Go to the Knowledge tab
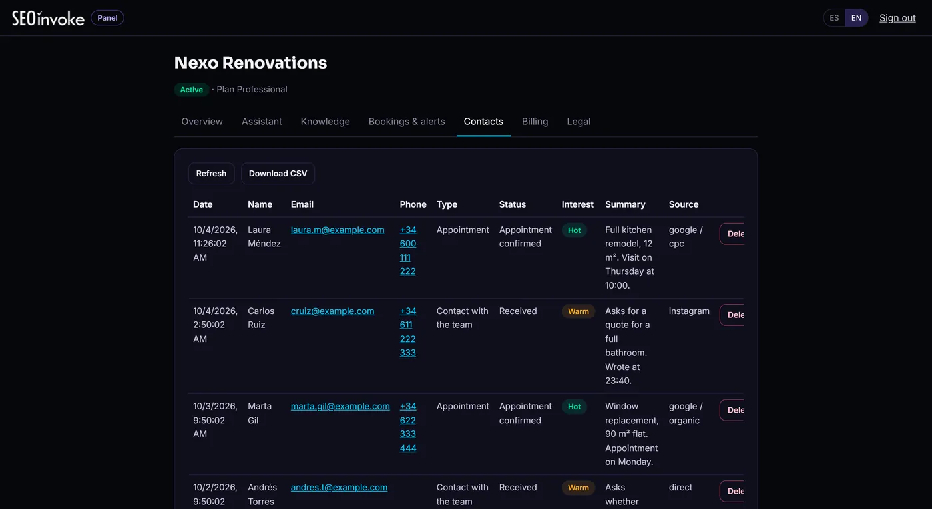This screenshot has height=509, width=932. tap(326, 122)
